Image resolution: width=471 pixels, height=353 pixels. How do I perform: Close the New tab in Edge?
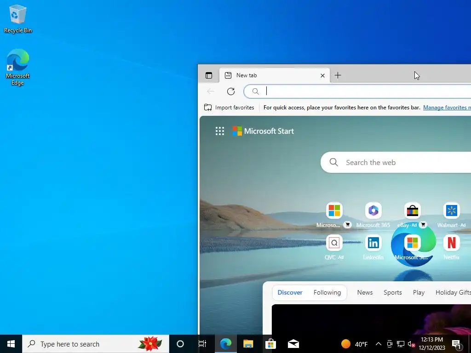[322, 75]
